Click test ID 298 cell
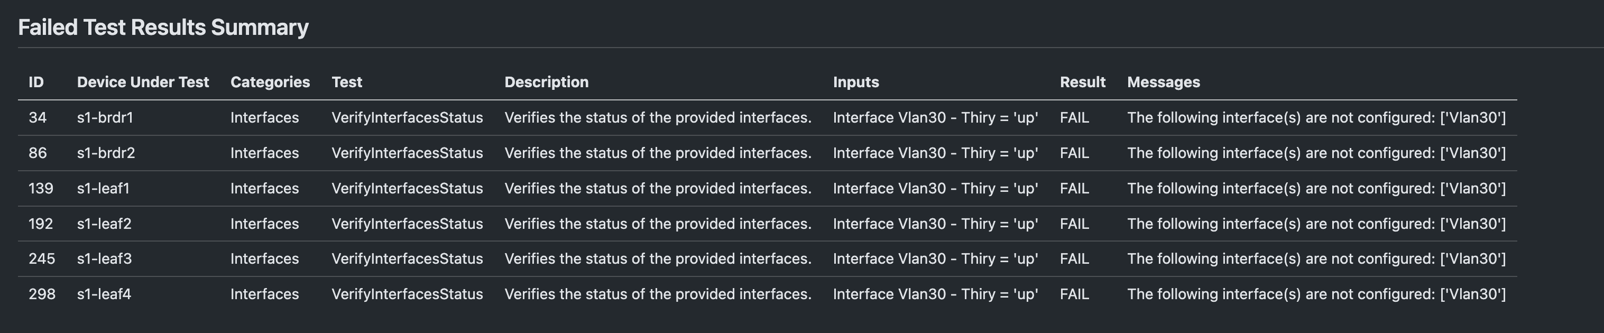Image resolution: width=1604 pixels, height=333 pixels. click(x=42, y=294)
